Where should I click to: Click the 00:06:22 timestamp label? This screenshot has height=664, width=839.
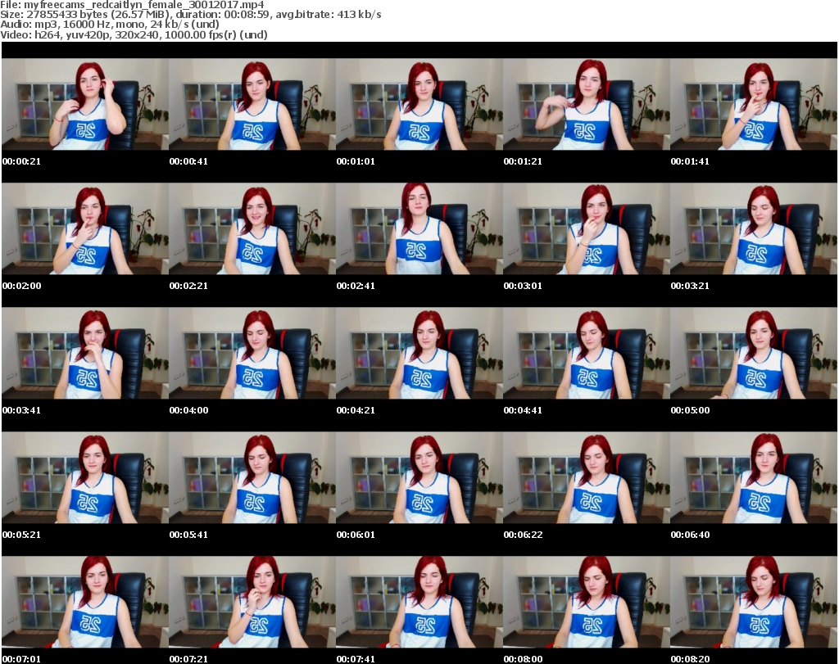coord(523,535)
